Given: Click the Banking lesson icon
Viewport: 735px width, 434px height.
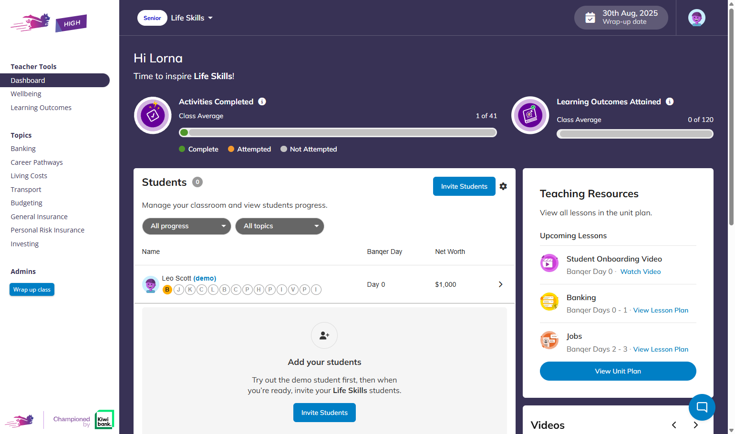Looking at the screenshot, I should click(x=549, y=302).
